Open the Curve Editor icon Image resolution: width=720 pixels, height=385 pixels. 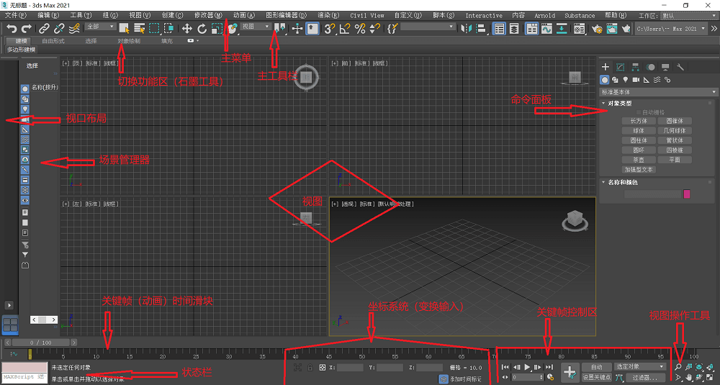click(x=546, y=29)
